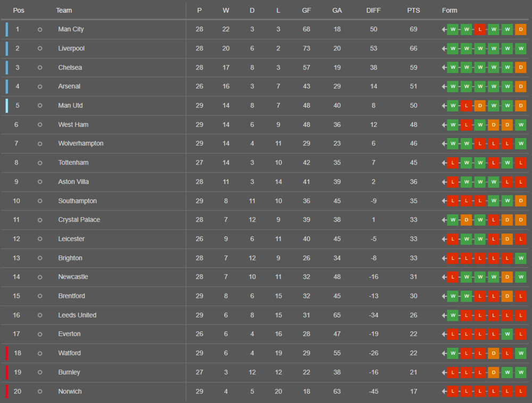Screen dimensions: 532x403
Task: Click the final orange D badge for Chelsea
Action: (x=520, y=67)
